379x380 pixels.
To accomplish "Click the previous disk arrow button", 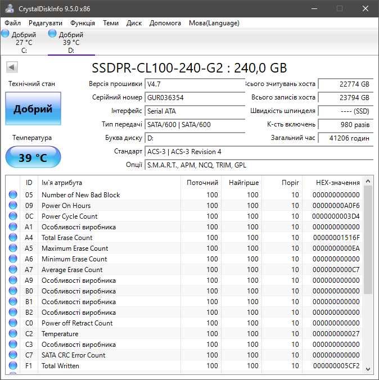I will click(x=12, y=67).
